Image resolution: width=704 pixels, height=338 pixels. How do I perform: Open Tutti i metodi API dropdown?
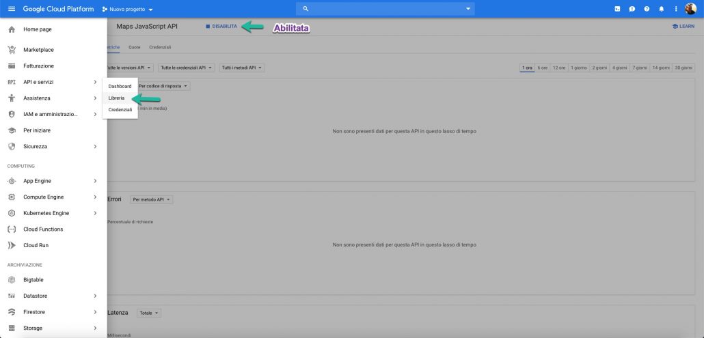tap(242, 68)
